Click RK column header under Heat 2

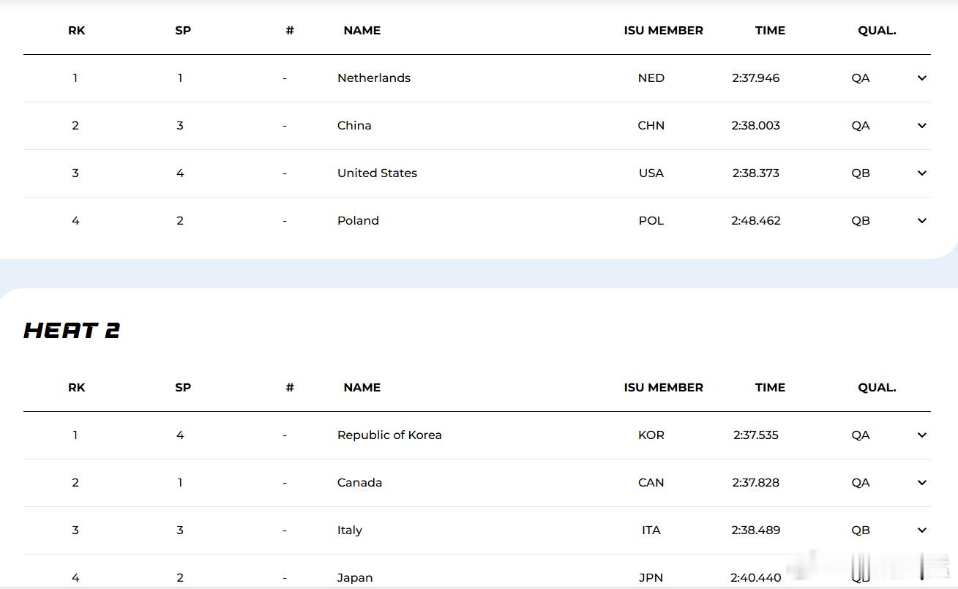pyautogui.click(x=76, y=388)
